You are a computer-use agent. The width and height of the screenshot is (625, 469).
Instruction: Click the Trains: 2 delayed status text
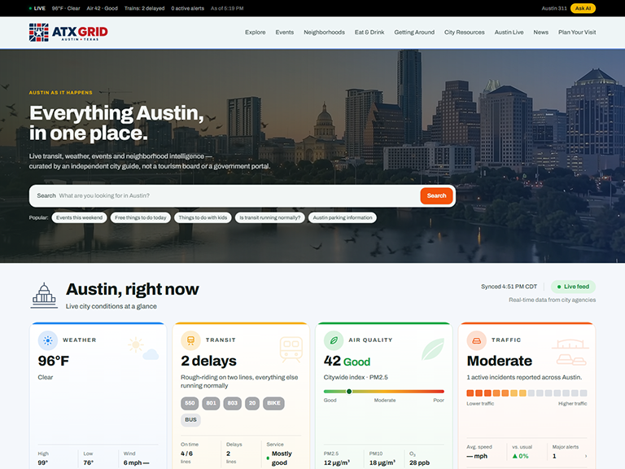point(144,8)
